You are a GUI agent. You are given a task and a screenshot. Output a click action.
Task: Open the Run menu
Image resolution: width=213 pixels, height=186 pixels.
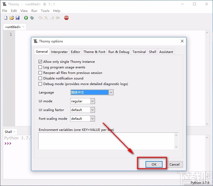click(x=34, y=11)
